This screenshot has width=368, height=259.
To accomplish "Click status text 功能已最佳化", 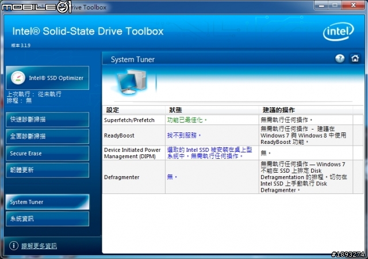I will pos(187,120).
